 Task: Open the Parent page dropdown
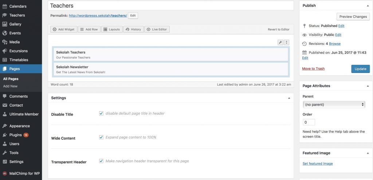[334, 105]
